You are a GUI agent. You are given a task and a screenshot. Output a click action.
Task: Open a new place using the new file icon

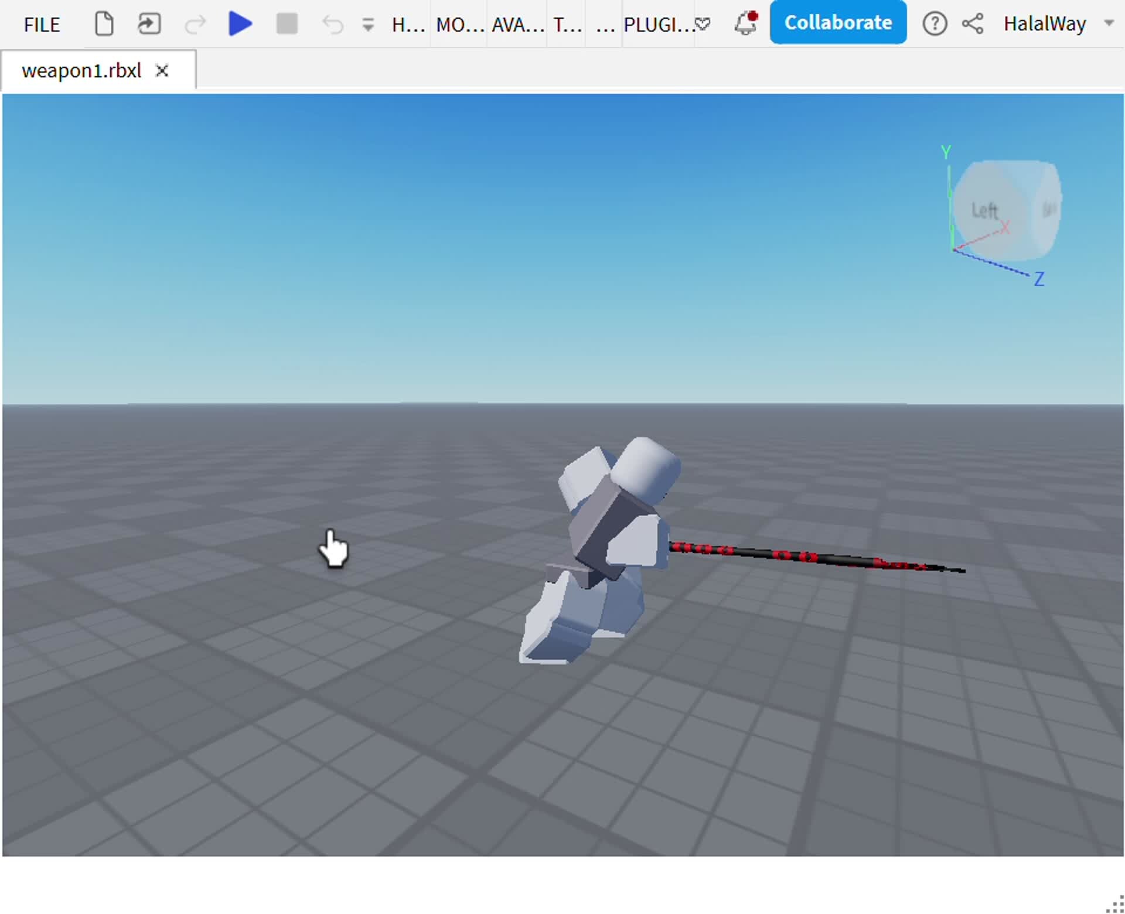104,23
